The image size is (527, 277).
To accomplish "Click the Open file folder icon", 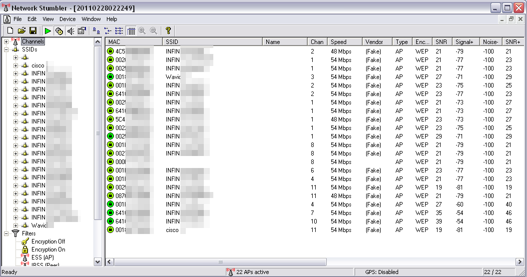I will click(x=21, y=31).
